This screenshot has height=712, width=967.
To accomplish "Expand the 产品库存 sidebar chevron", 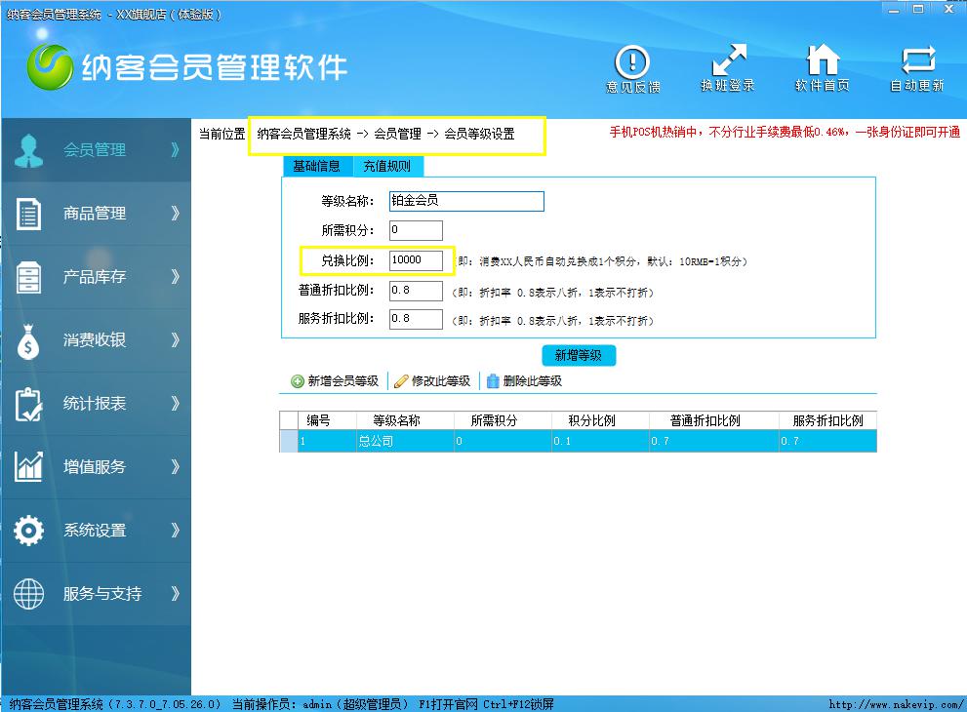I will 175,277.
